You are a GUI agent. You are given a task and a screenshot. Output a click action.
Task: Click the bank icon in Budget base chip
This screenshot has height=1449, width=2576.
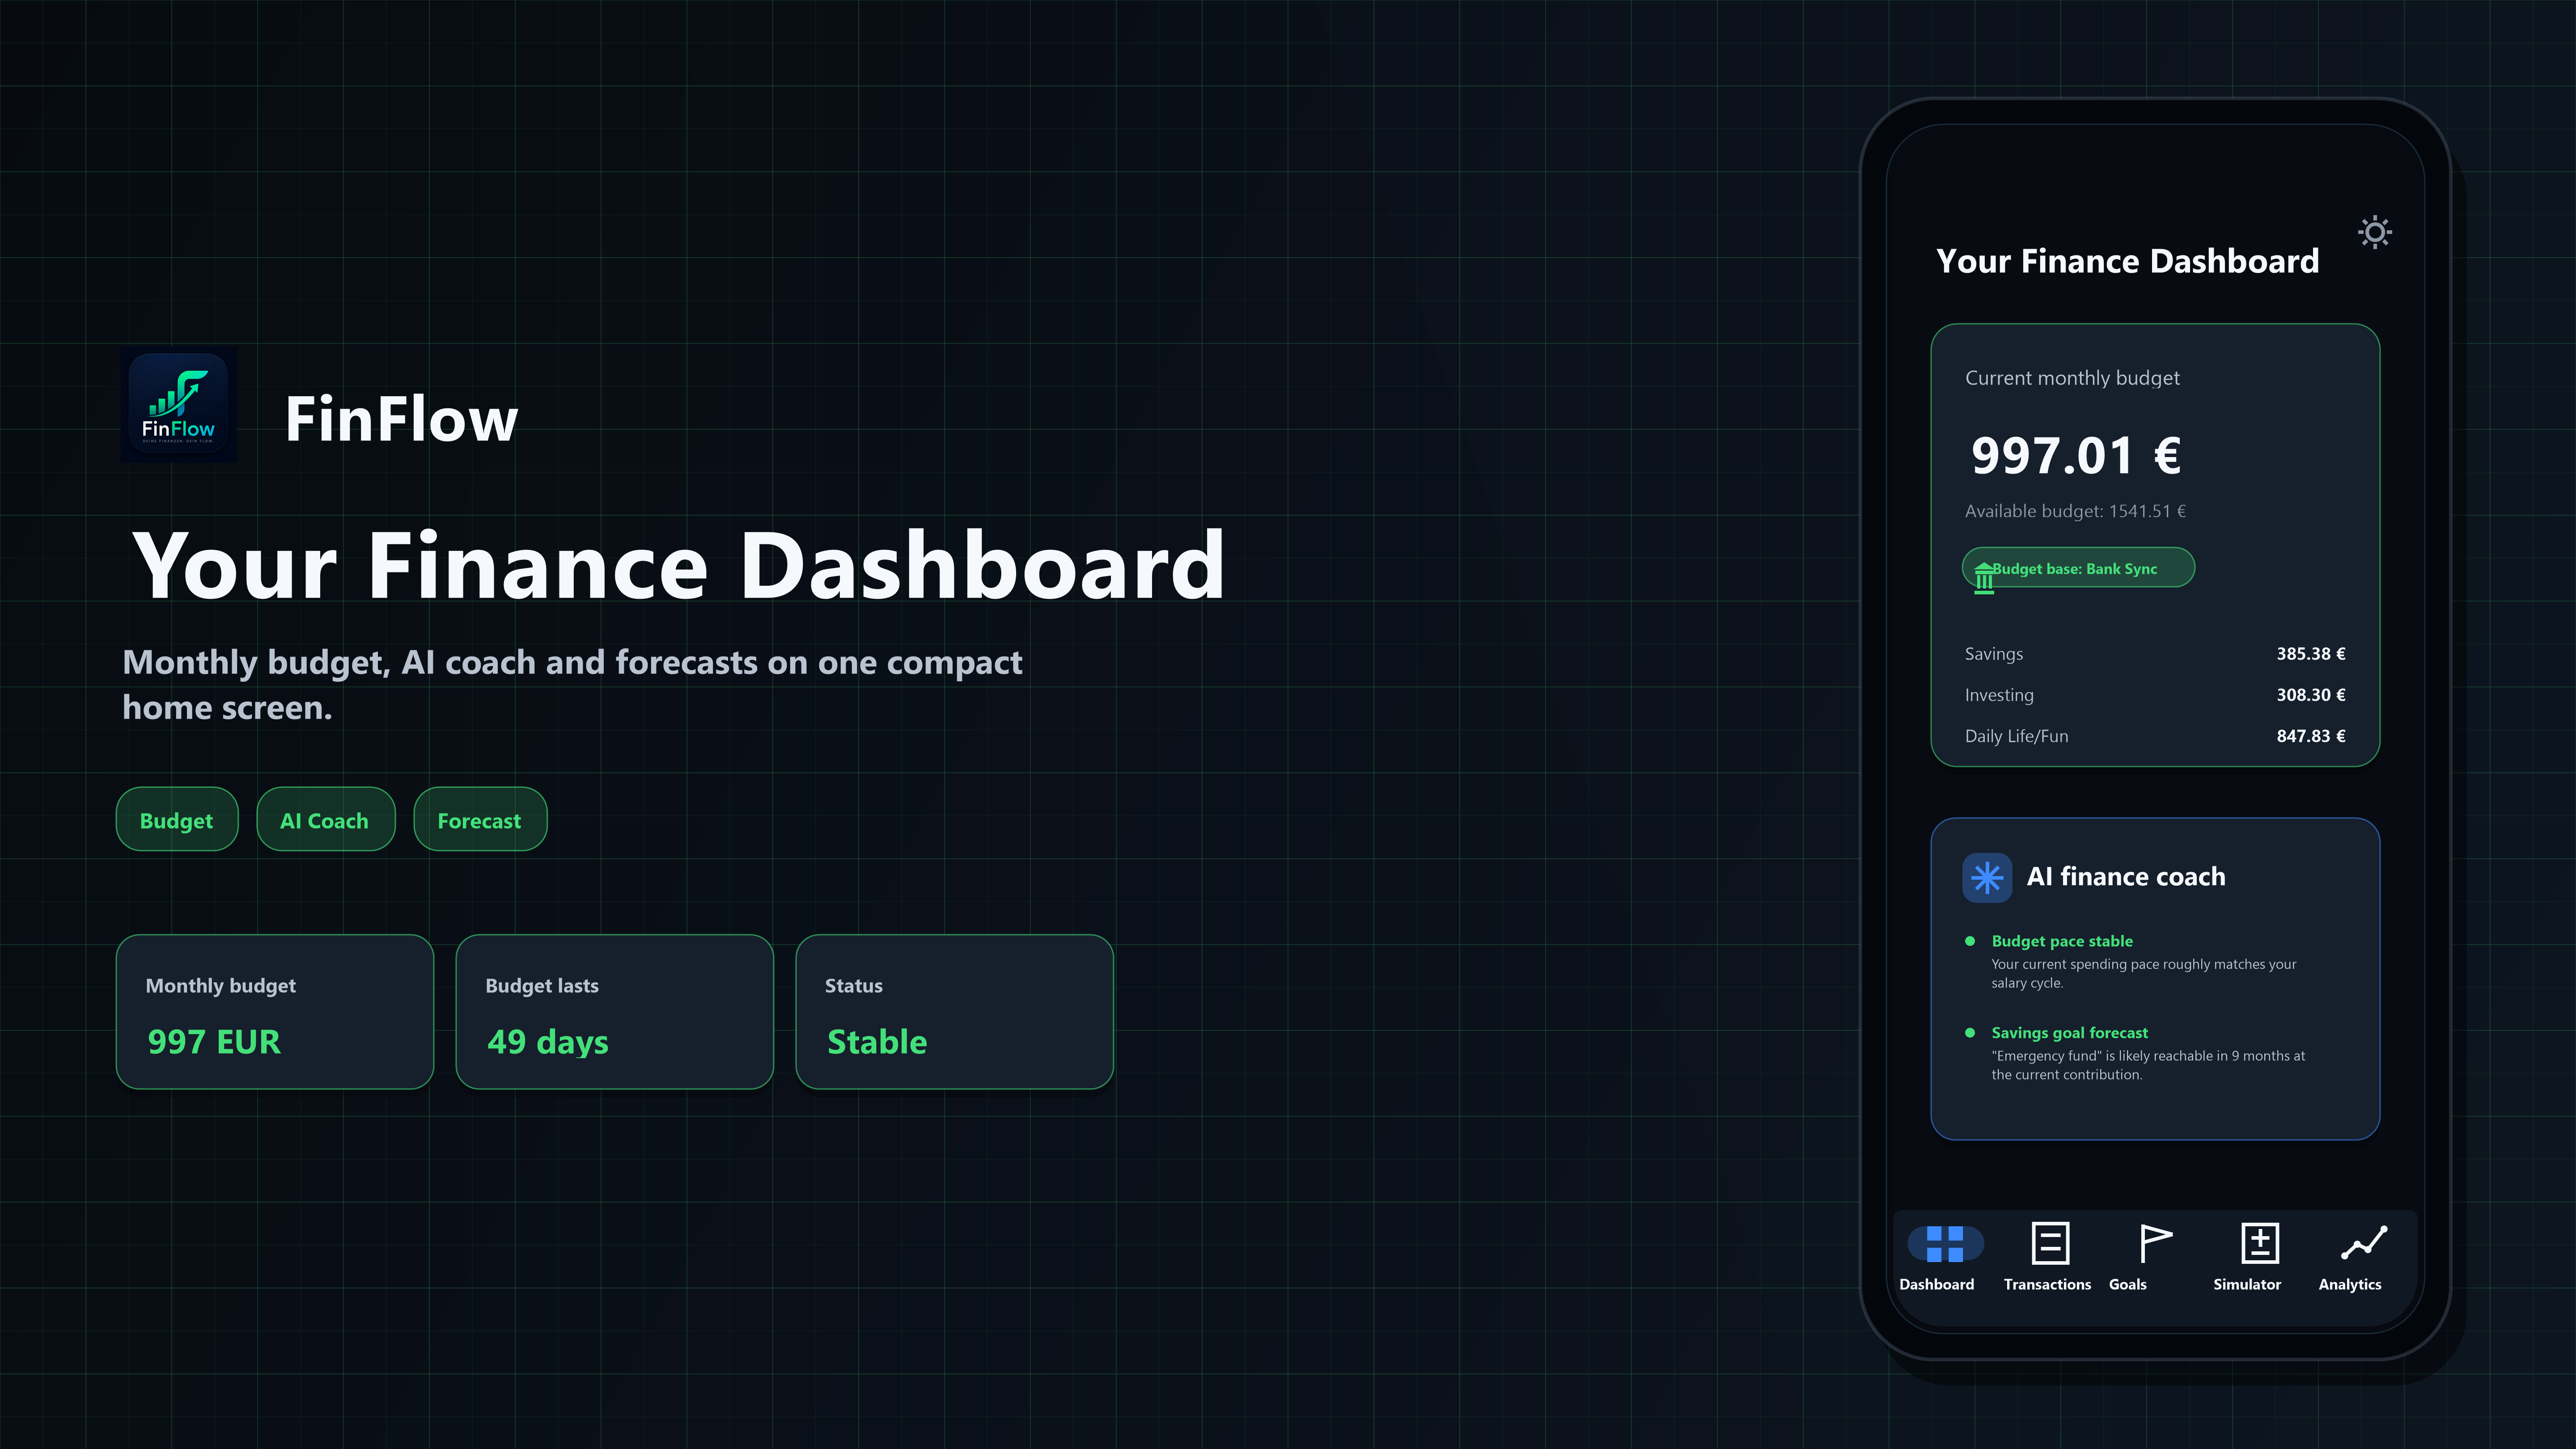1984,577
